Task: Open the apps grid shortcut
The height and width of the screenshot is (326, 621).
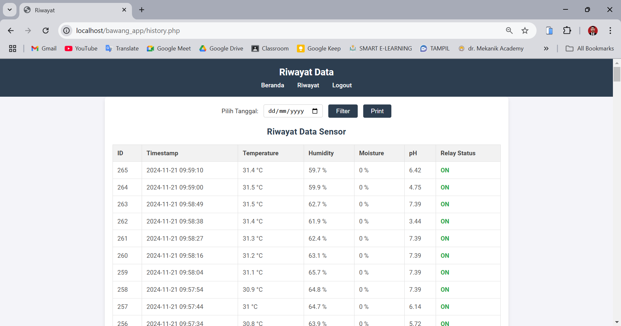Action: pos(13,49)
